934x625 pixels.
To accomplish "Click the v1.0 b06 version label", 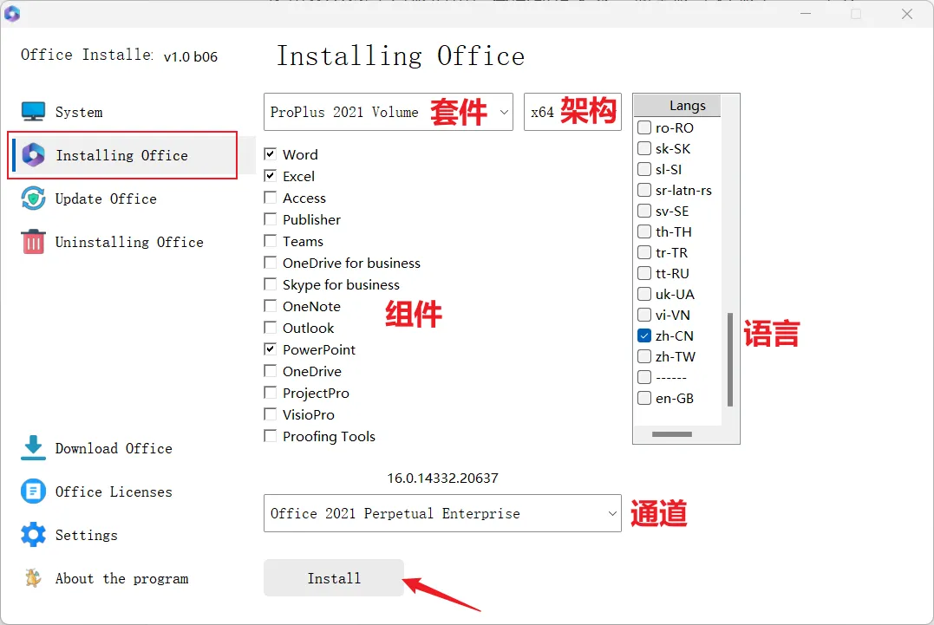I will coord(191,56).
